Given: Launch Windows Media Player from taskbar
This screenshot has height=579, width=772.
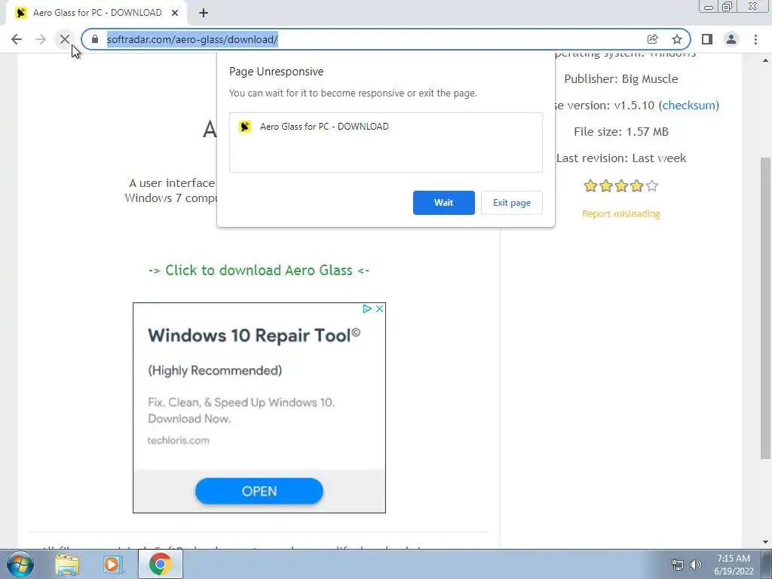Looking at the screenshot, I should coord(112,565).
